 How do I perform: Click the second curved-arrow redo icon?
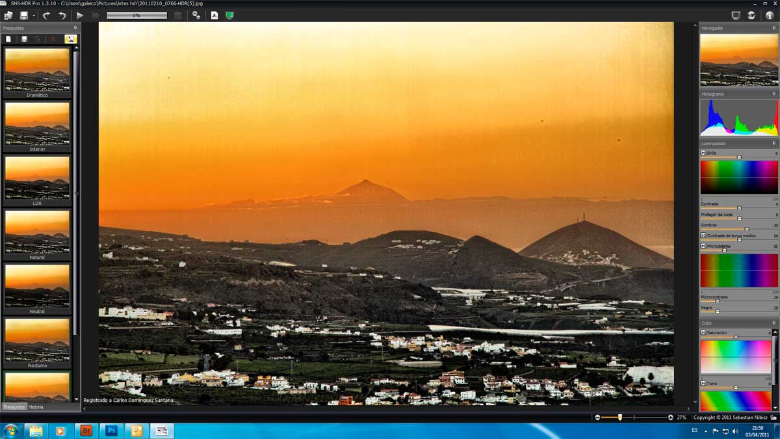coord(62,15)
